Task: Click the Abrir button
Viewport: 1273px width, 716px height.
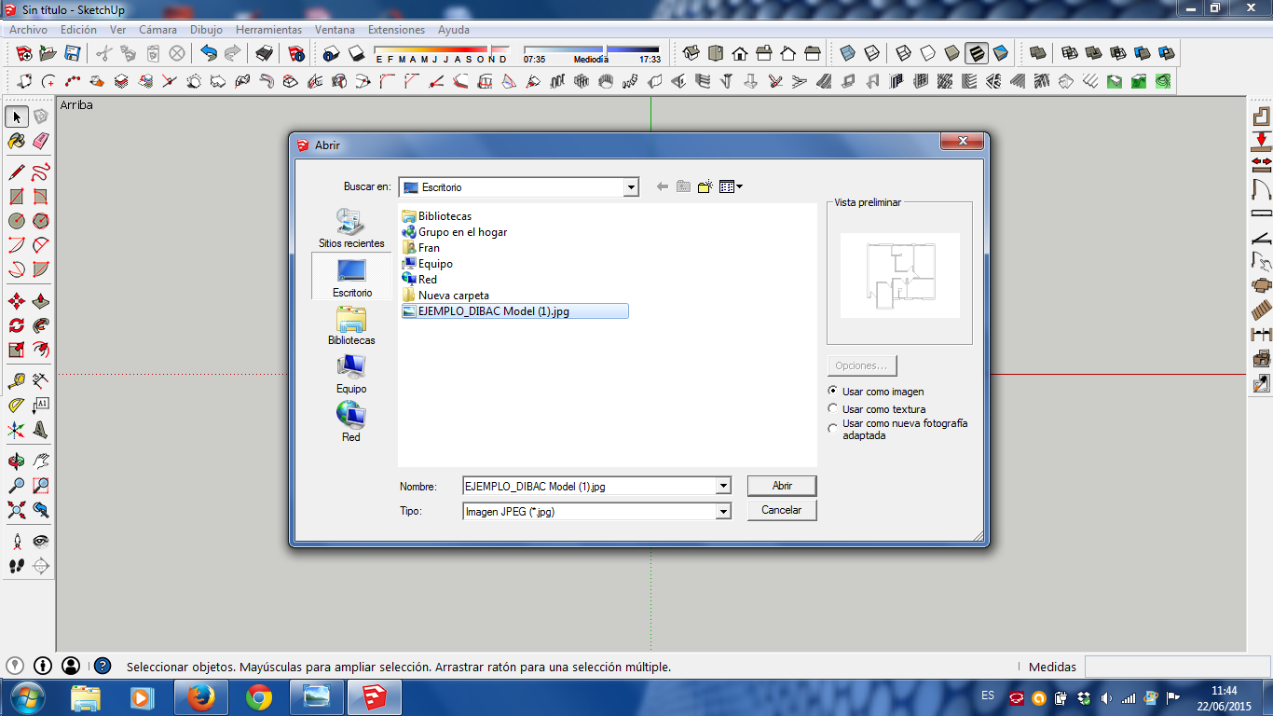Action: point(782,486)
